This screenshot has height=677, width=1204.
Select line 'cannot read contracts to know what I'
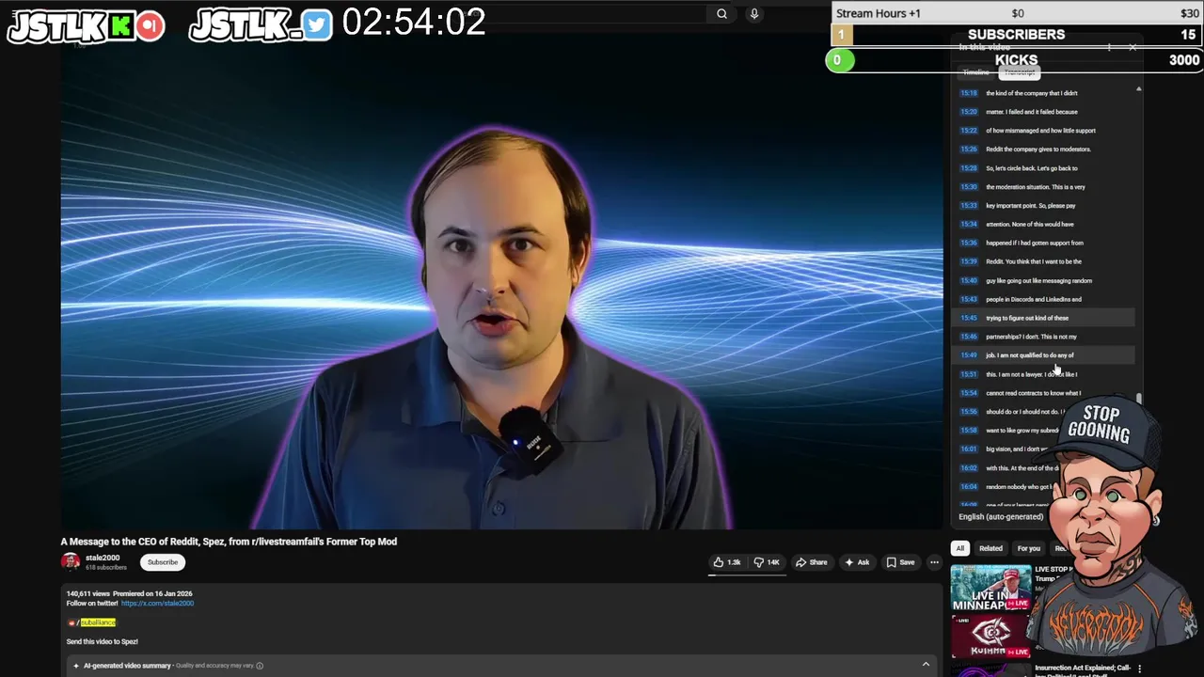[1034, 393]
